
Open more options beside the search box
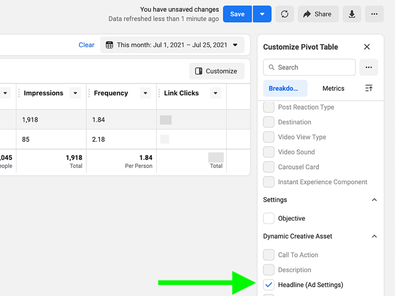coord(368,67)
